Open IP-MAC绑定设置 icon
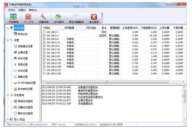This screenshot has height=130, width=192. (x=15, y=83)
